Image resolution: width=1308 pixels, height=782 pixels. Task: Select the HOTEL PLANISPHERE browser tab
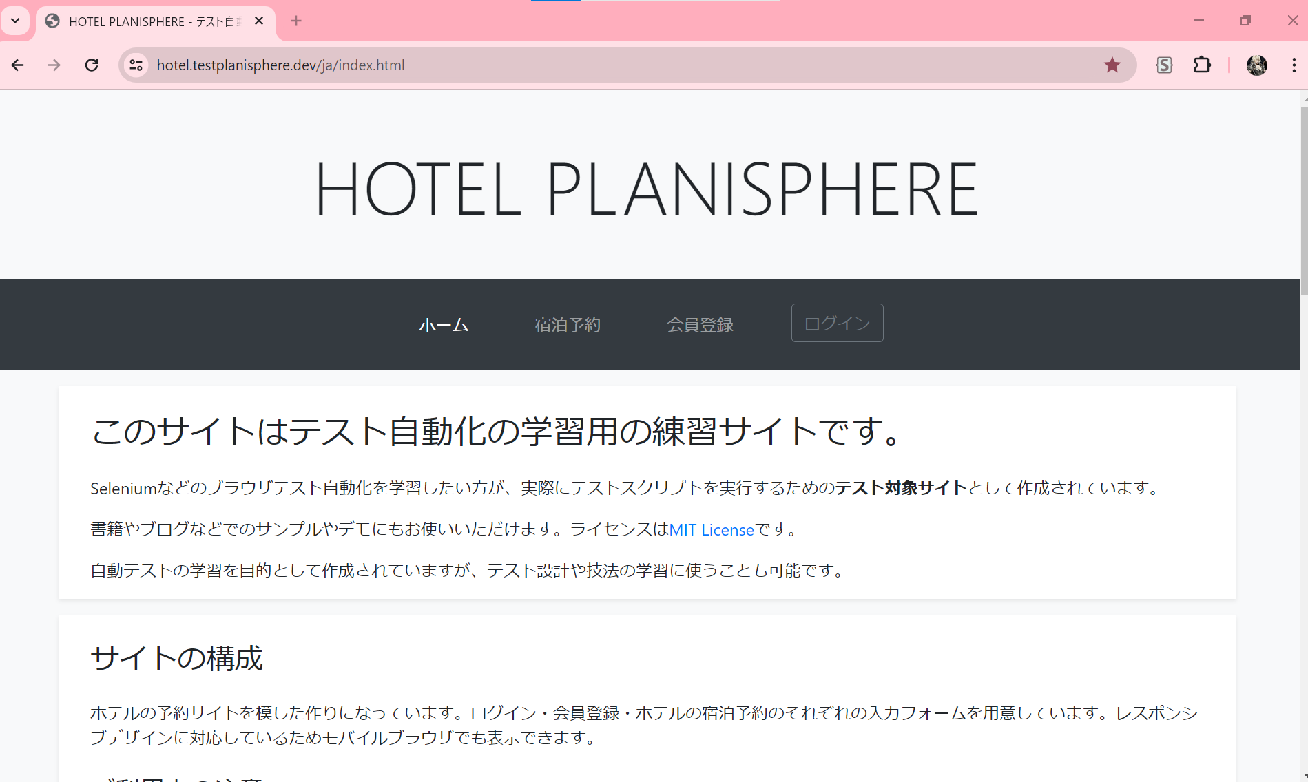155,22
